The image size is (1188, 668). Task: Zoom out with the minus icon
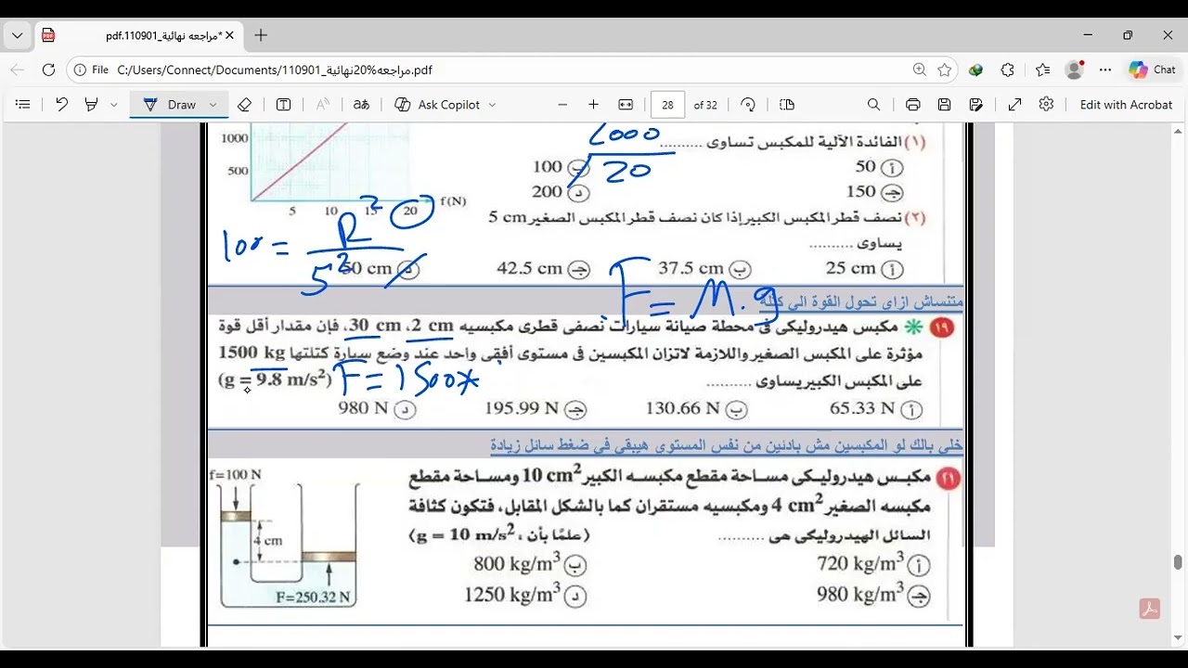[562, 105]
